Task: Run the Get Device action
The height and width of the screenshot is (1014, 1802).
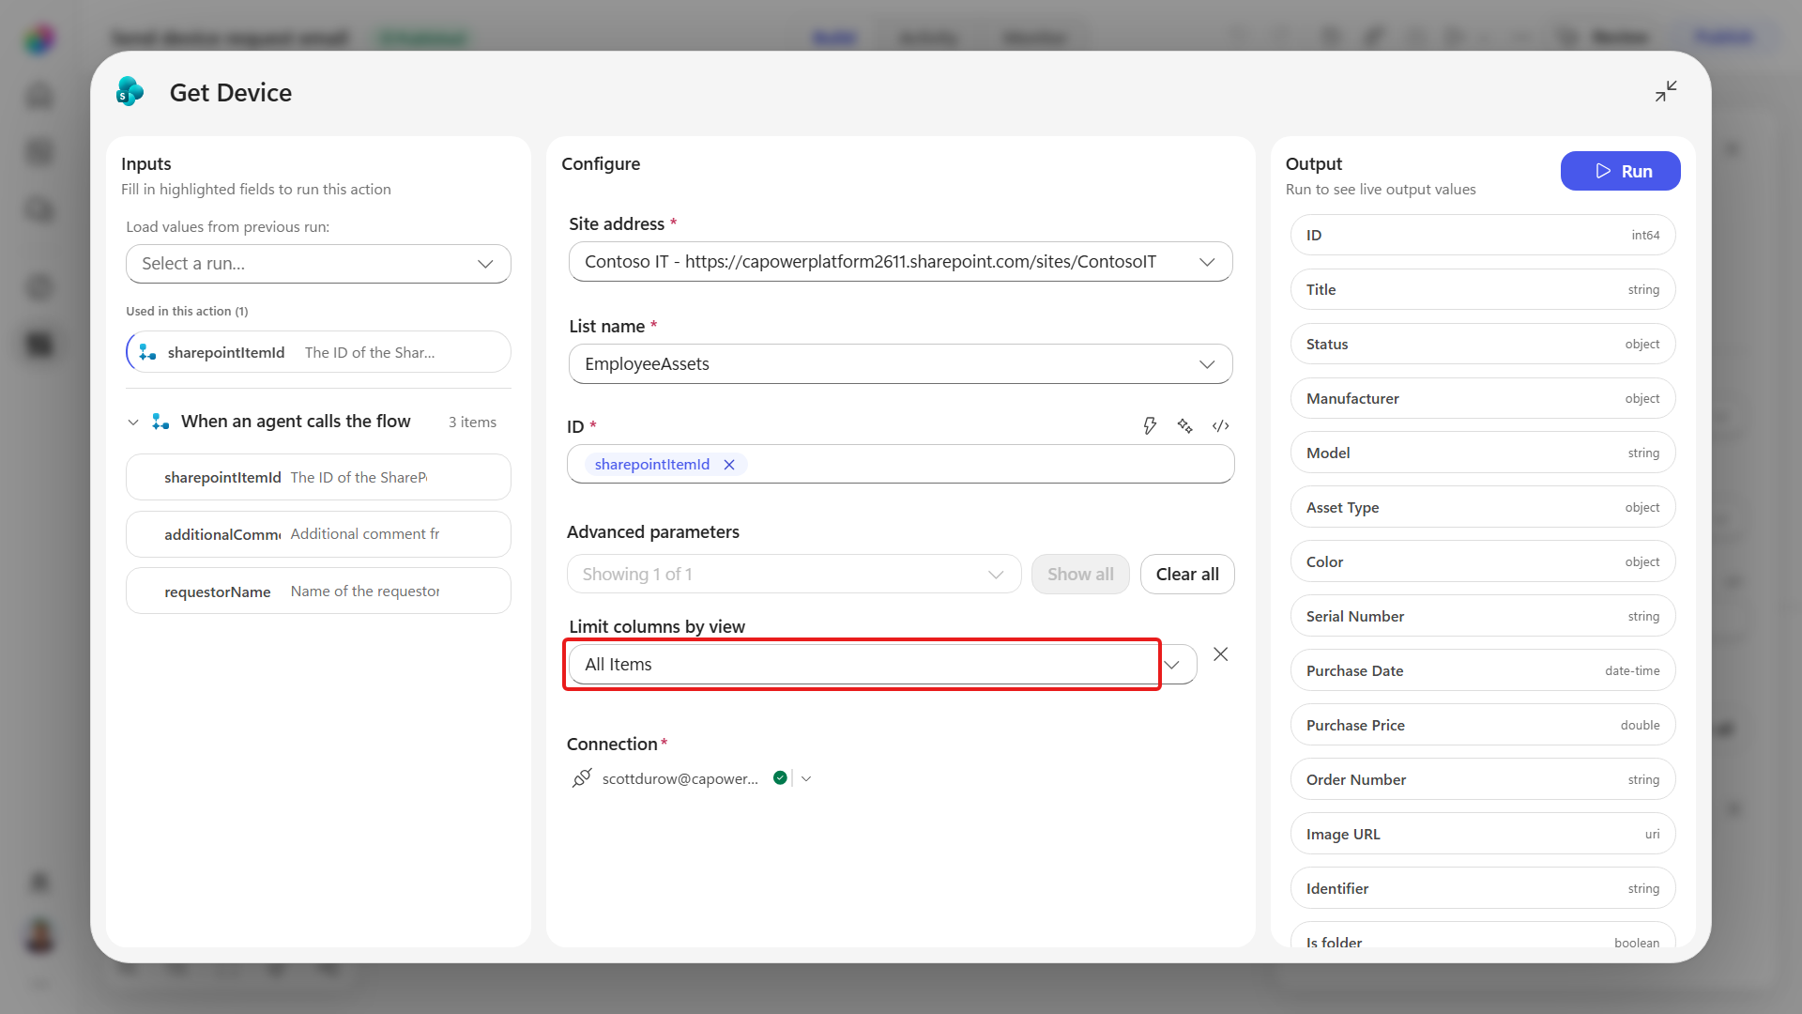Action: pos(1620,171)
